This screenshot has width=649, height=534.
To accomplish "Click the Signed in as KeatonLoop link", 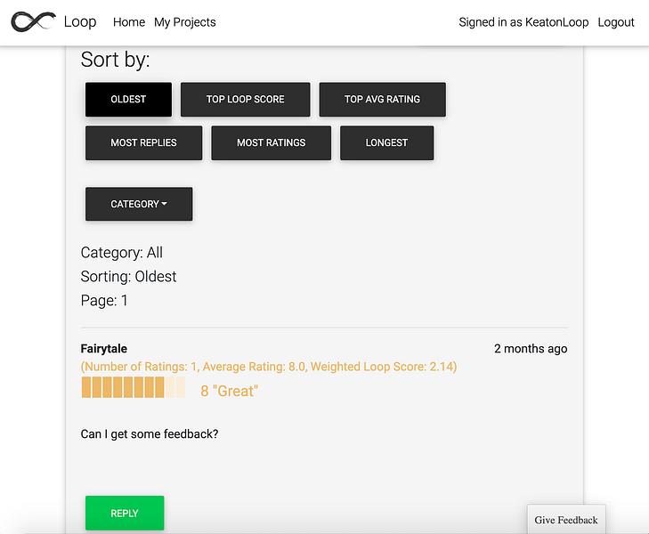I will tap(523, 22).
